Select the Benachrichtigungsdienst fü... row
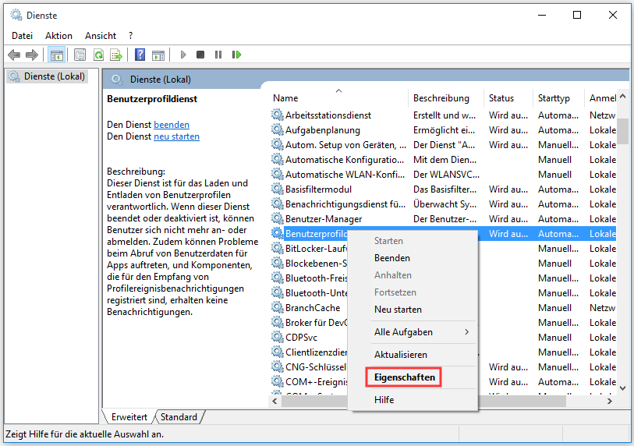634x446 pixels. (443, 204)
